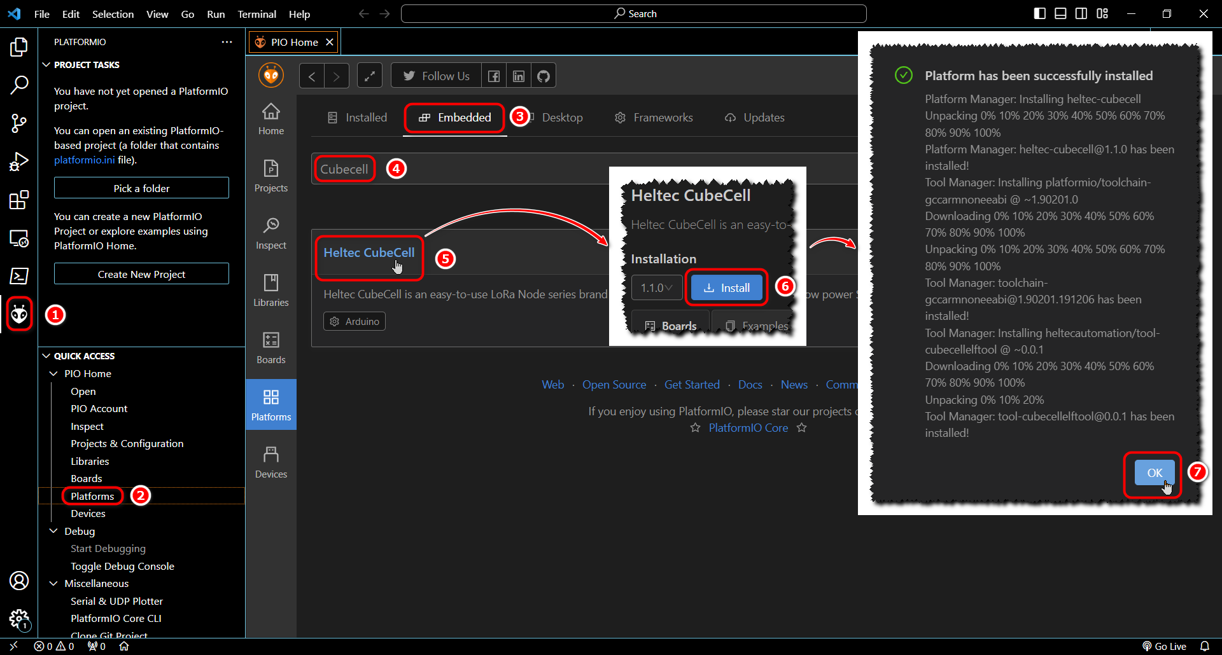The width and height of the screenshot is (1222, 655).
Task: Open Inspect in PIO sidebar
Action: [x=271, y=233]
